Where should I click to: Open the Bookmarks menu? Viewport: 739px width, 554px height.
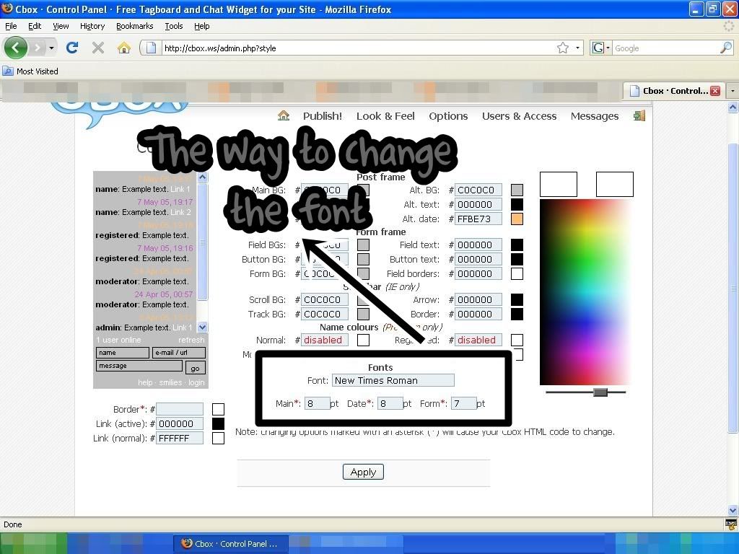coord(134,26)
